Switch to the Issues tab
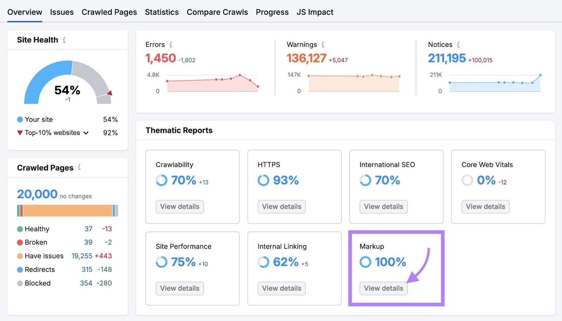 tap(62, 12)
